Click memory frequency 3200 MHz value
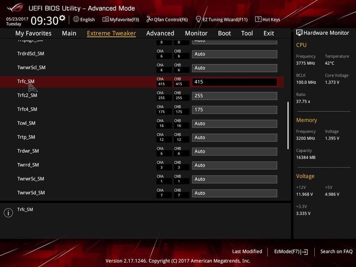 (306, 138)
